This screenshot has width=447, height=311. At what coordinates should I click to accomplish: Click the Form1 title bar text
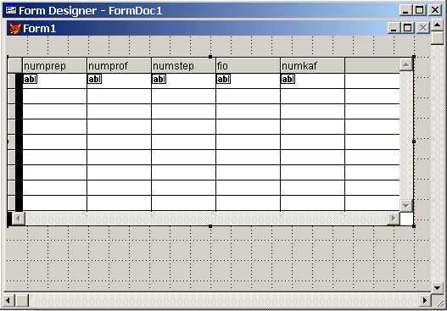pyautogui.click(x=40, y=29)
